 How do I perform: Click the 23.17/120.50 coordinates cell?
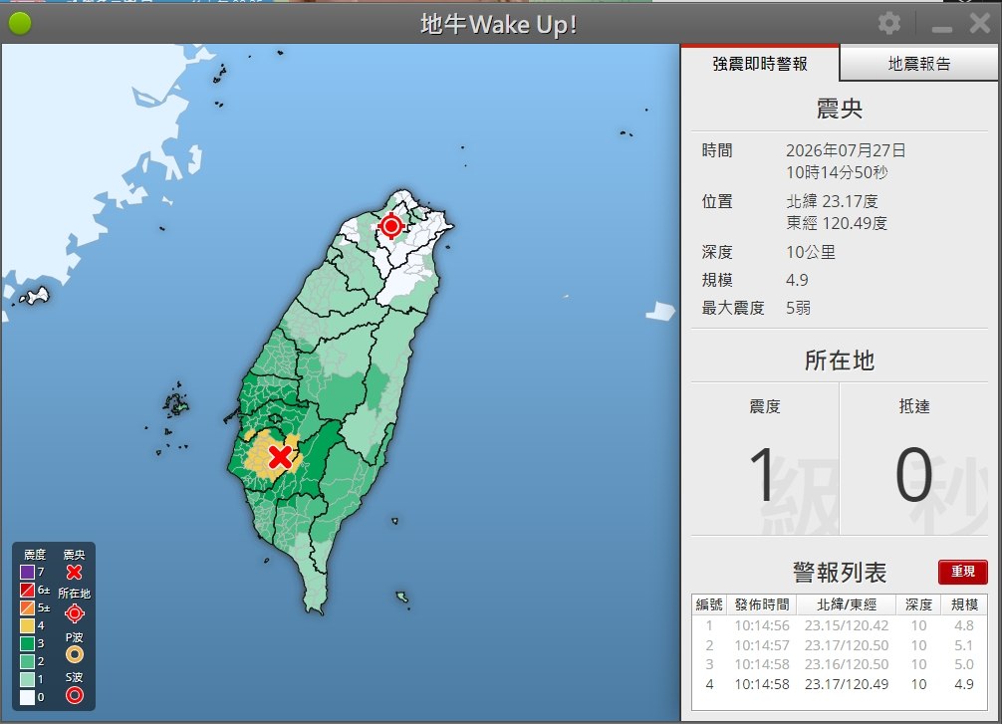coord(846,645)
